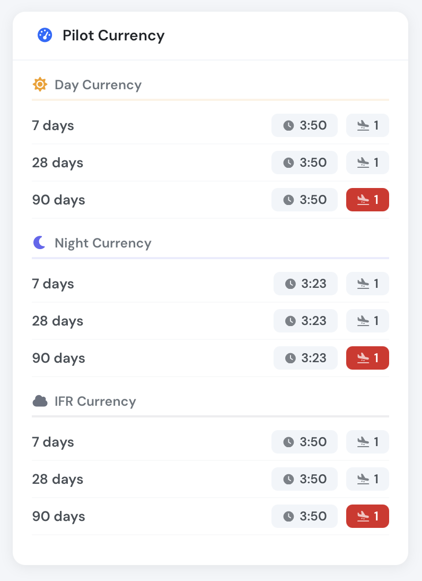Click the 3:50 hours badge in Day 28 days
Viewport: 422px width, 581px height.
pos(304,163)
